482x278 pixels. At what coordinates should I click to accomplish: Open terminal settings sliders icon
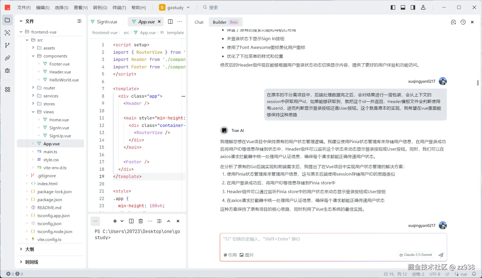(x=159, y=221)
